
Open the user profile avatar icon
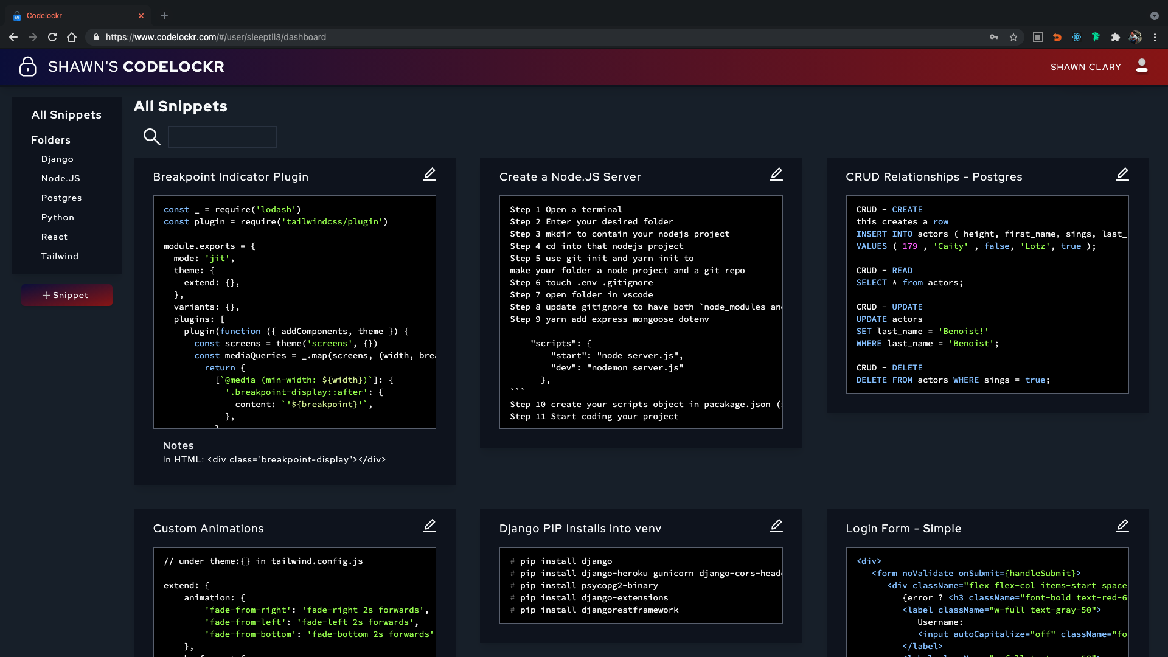pos(1141,66)
